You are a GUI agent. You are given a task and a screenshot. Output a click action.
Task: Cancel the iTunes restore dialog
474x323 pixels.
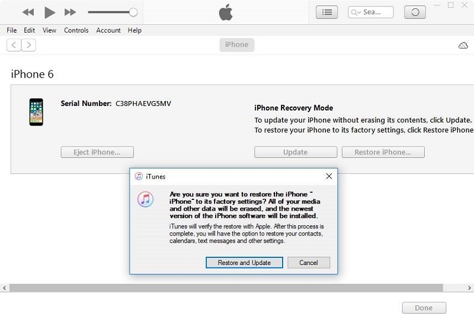[309, 263]
